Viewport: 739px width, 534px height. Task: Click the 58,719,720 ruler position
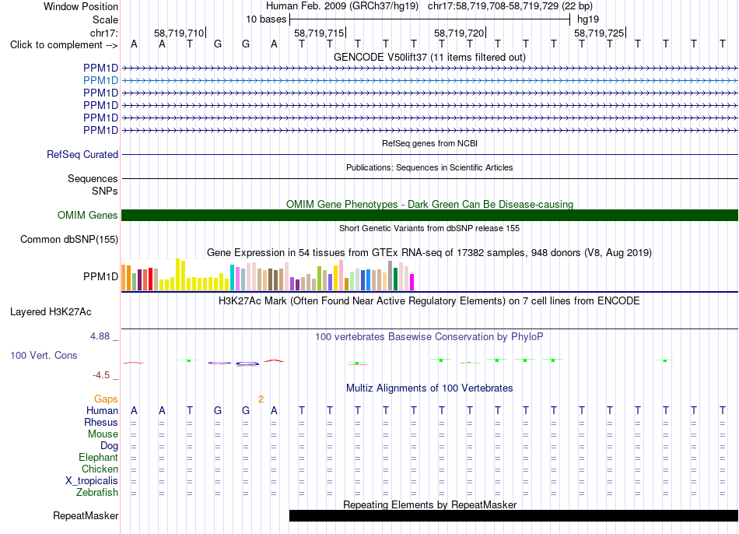[x=459, y=33]
